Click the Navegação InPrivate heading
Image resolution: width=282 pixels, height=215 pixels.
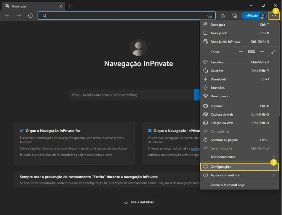(x=139, y=64)
